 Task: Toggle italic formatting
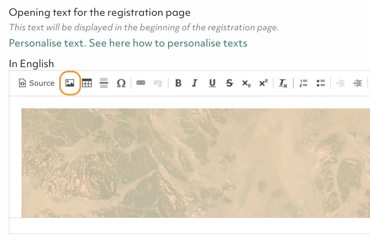(x=195, y=83)
